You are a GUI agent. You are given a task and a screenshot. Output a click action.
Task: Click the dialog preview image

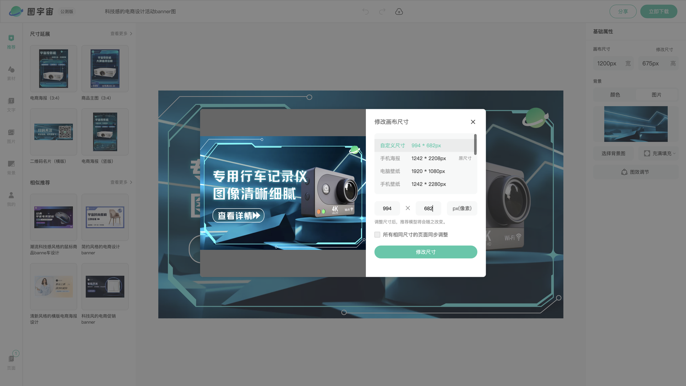point(283,193)
